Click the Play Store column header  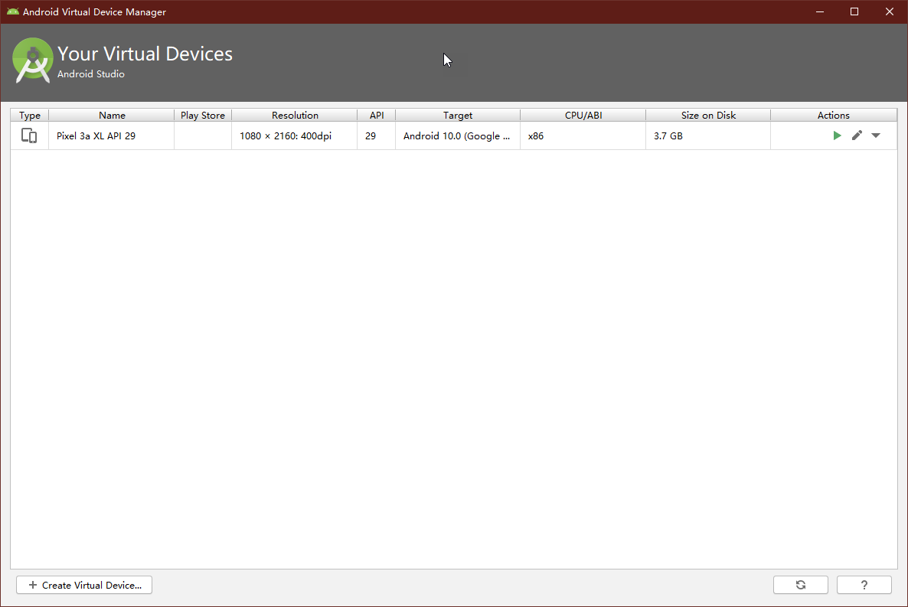[202, 115]
